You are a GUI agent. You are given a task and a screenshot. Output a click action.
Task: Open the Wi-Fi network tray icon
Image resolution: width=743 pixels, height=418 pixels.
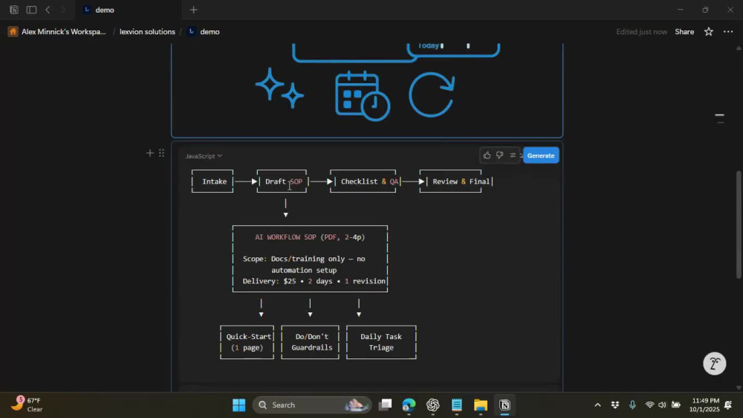[649, 405]
